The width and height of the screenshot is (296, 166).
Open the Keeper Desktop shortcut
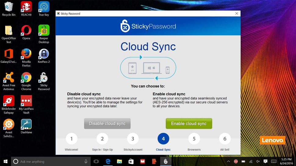point(44,34)
